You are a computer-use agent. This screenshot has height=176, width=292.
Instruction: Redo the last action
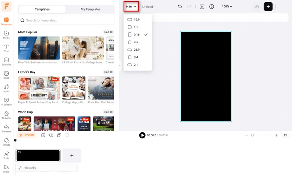(x=189, y=7)
